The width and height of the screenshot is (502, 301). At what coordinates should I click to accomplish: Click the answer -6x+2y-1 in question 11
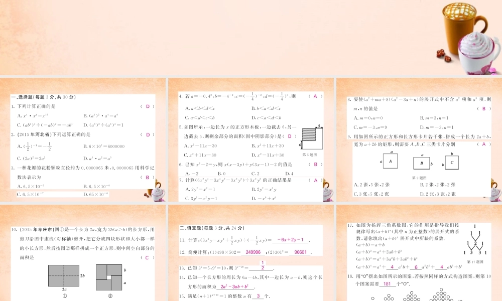(290, 240)
